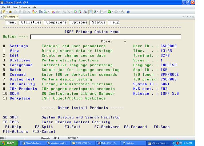
Task: Click the page with green arrow icon
Action: click(45, 12)
